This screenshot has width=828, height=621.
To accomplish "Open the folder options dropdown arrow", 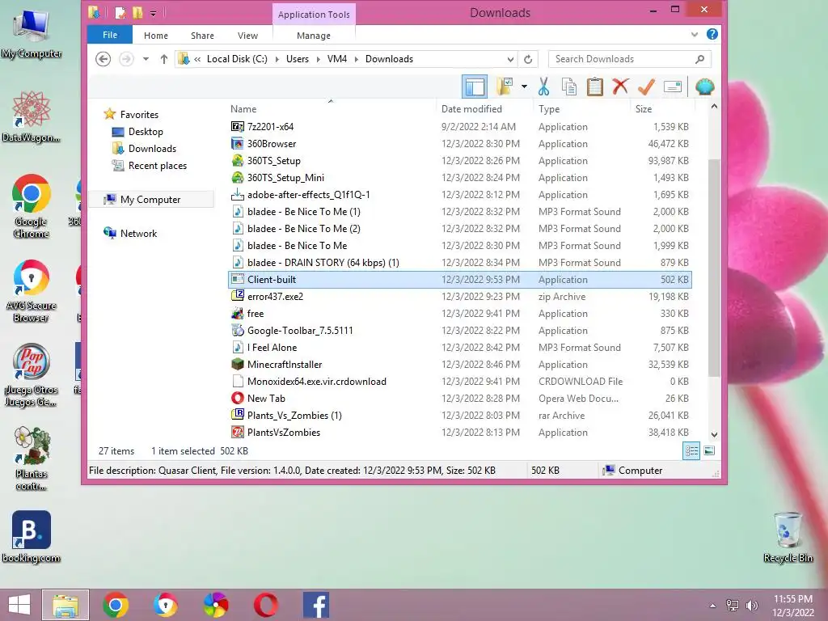I will pyautogui.click(x=524, y=87).
